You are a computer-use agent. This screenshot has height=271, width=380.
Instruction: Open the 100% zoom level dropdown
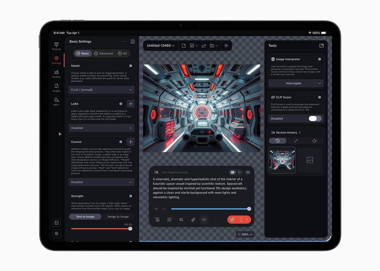(245, 234)
